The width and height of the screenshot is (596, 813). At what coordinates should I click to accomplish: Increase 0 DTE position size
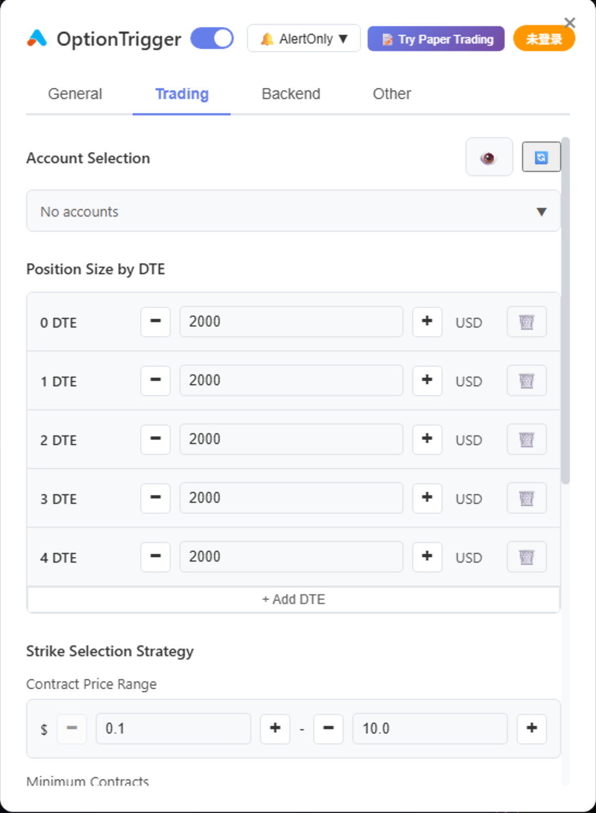427,322
